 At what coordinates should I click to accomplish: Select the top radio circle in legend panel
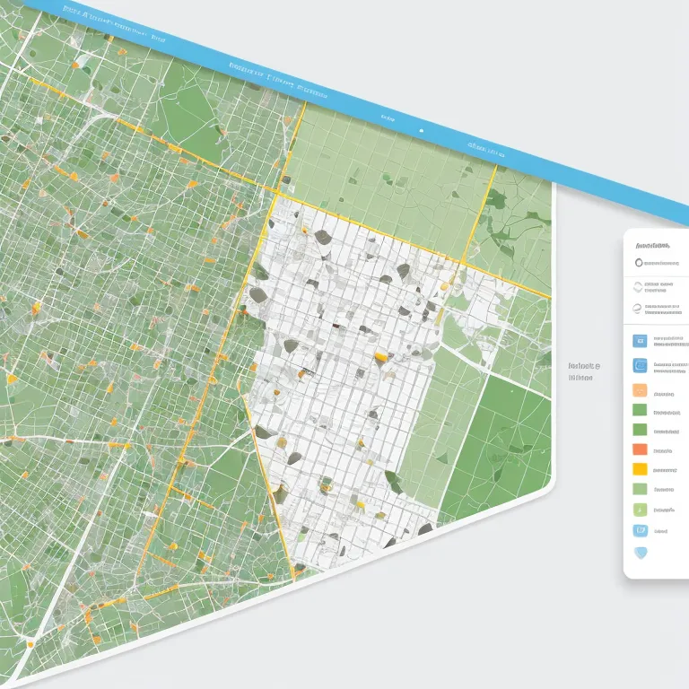click(639, 263)
